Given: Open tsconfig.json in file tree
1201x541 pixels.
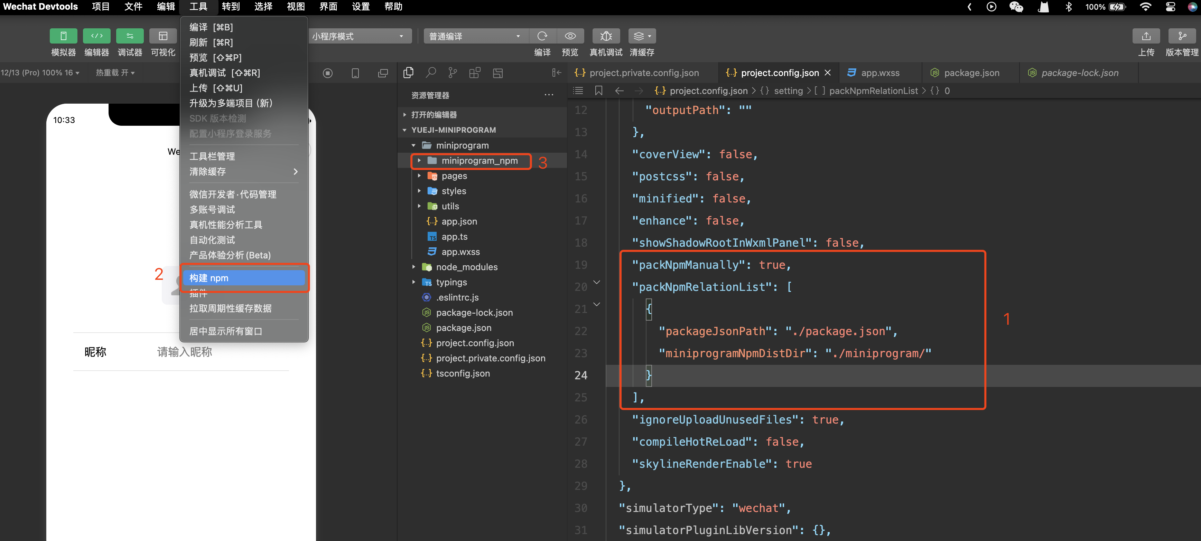Looking at the screenshot, I should click(x=483, y=373).
